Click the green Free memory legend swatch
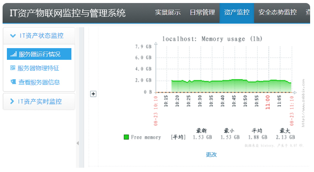The height and width of the screenshot is (172, 314). point(126,137)
